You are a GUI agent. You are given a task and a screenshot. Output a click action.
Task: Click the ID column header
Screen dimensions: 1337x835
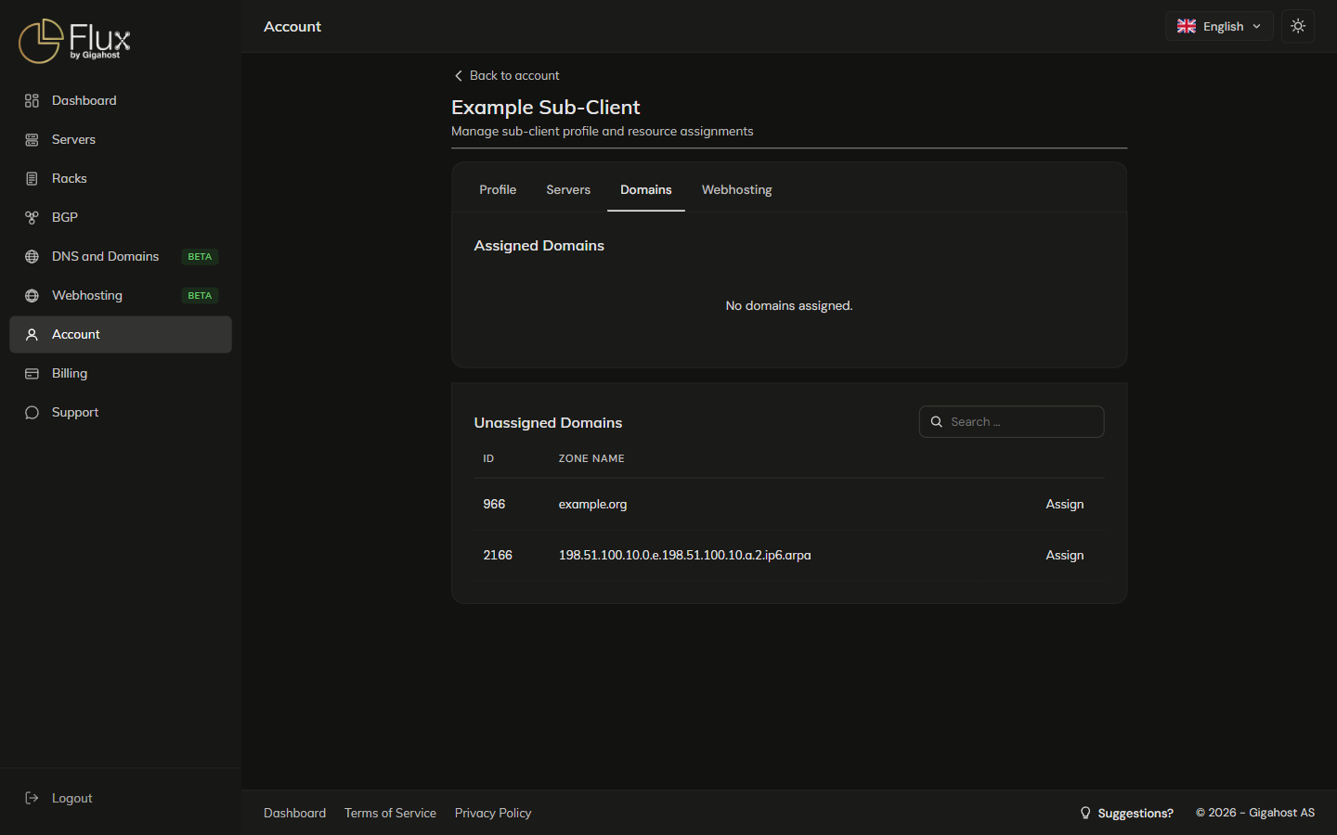(488, 458)
